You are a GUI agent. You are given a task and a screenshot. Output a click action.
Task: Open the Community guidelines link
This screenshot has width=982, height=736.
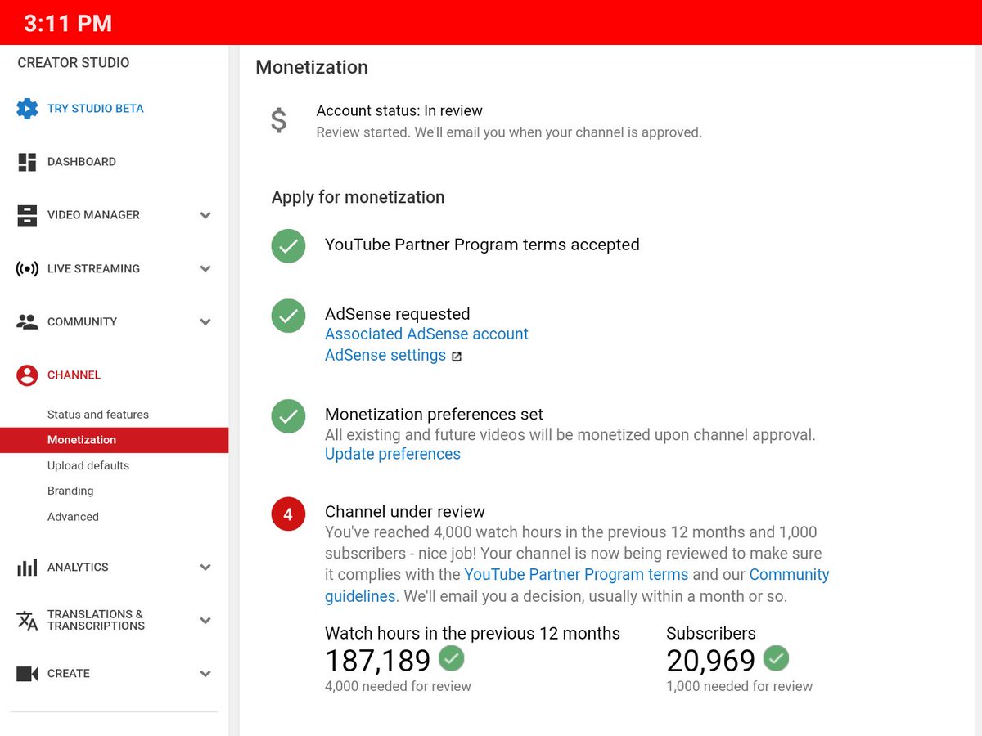coord(577,586)
